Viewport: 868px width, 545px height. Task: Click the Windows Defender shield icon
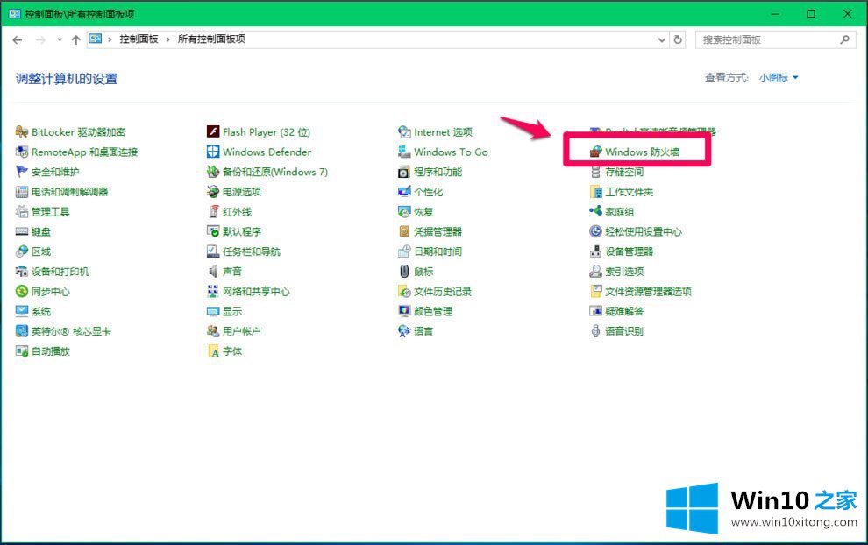[x=213, y=152]
